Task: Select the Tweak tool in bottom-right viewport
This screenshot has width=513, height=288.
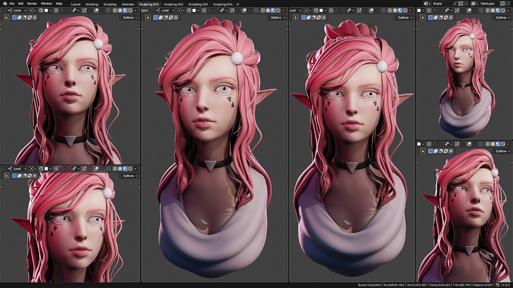Action: tap(423, 151)
